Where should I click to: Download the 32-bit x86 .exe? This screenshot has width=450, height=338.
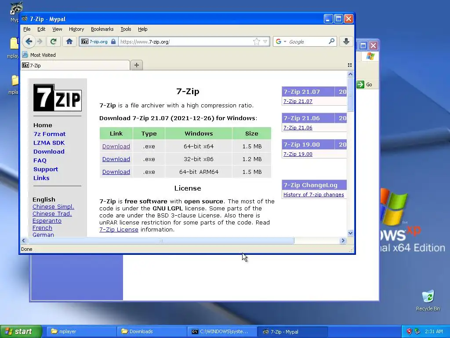(x=116, y=159)
